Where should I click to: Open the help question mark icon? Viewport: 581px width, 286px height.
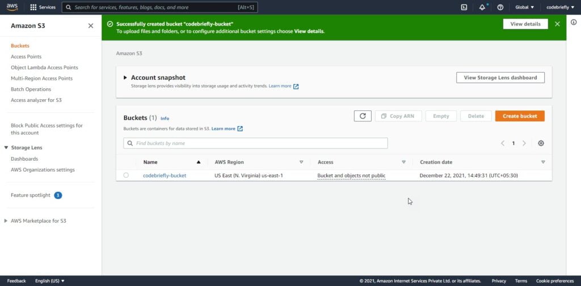tap(500, 7)
